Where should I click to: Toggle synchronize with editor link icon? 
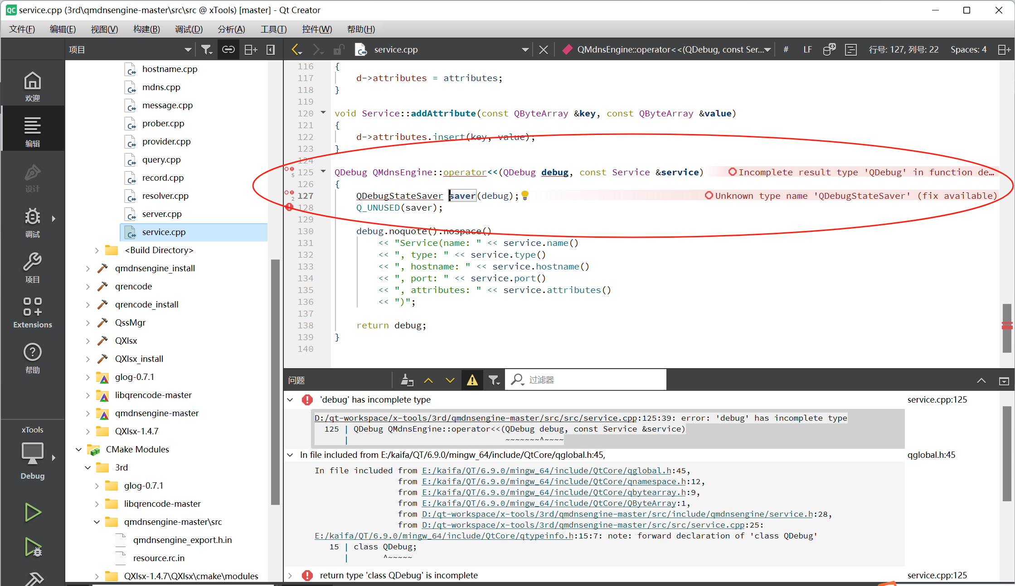click(228, 49)
